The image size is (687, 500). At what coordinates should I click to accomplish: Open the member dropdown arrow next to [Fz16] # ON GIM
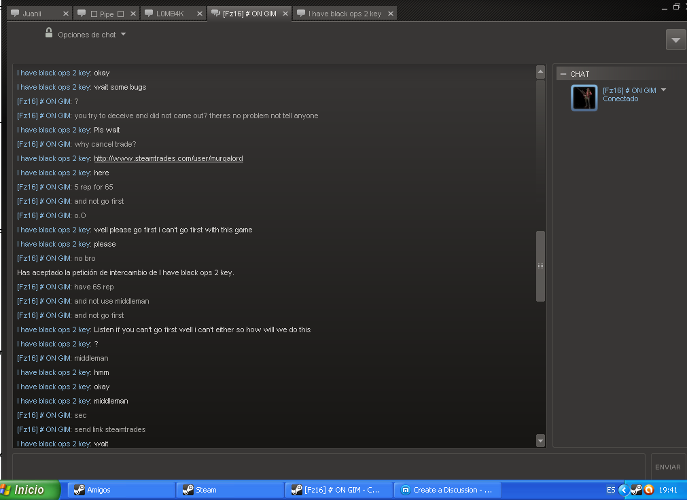663,90
